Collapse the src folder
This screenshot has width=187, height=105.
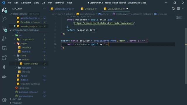13,35
